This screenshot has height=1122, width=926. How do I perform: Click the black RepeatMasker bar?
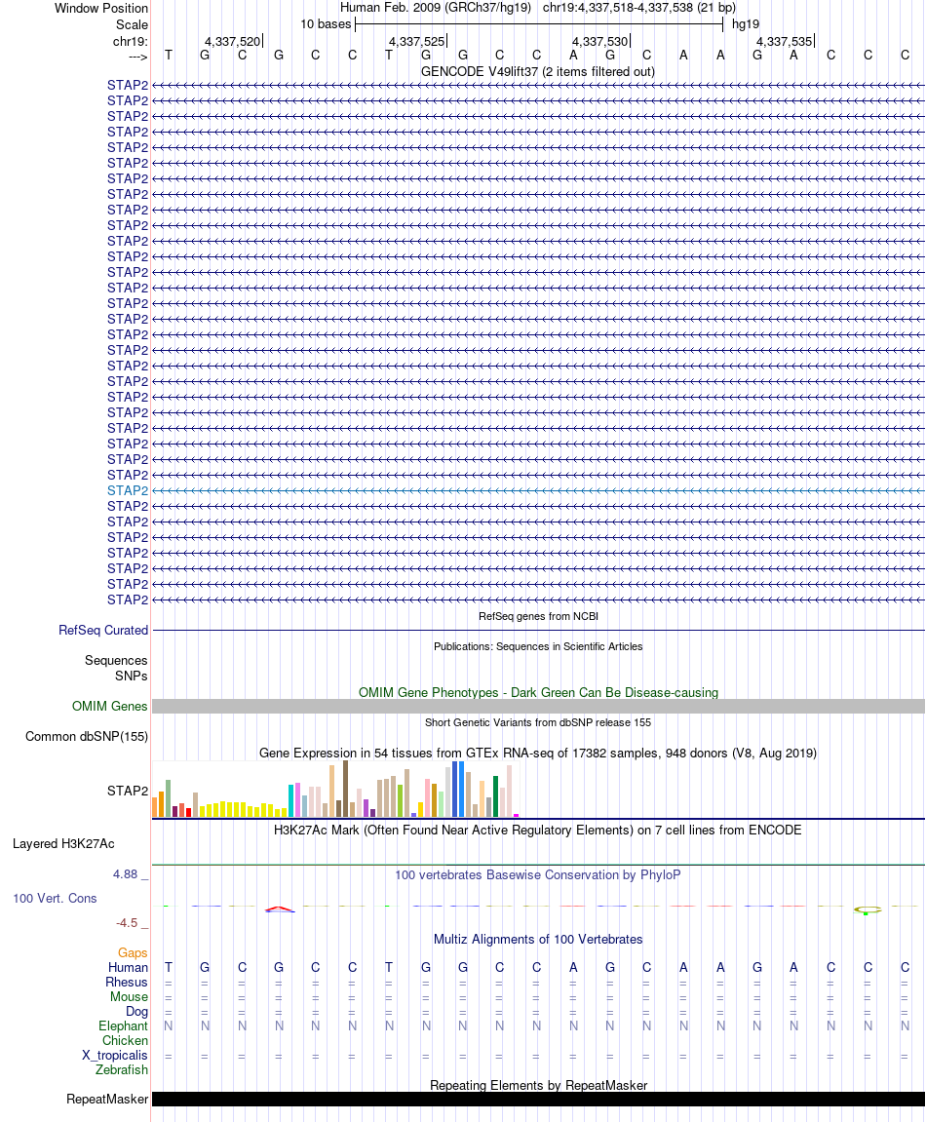click(538, 1100)
